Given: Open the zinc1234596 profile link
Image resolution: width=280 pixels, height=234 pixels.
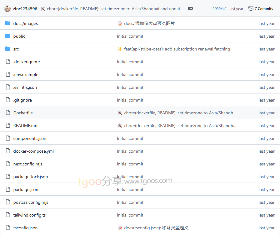Looking at the screenshot, I should (25, 9).
